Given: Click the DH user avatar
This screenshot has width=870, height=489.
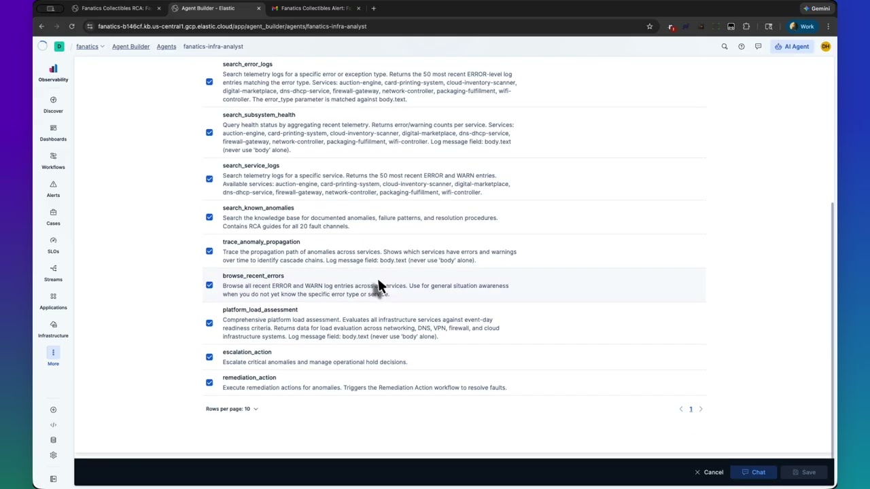Looking at the screenshot, I should pyautogui.click(x=825, y=46).
